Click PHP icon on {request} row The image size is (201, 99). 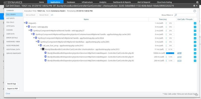27,23
